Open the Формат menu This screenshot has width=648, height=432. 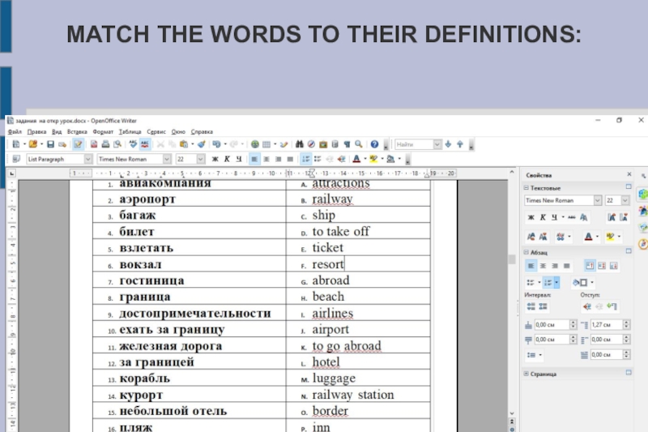[x=103, y=131]
